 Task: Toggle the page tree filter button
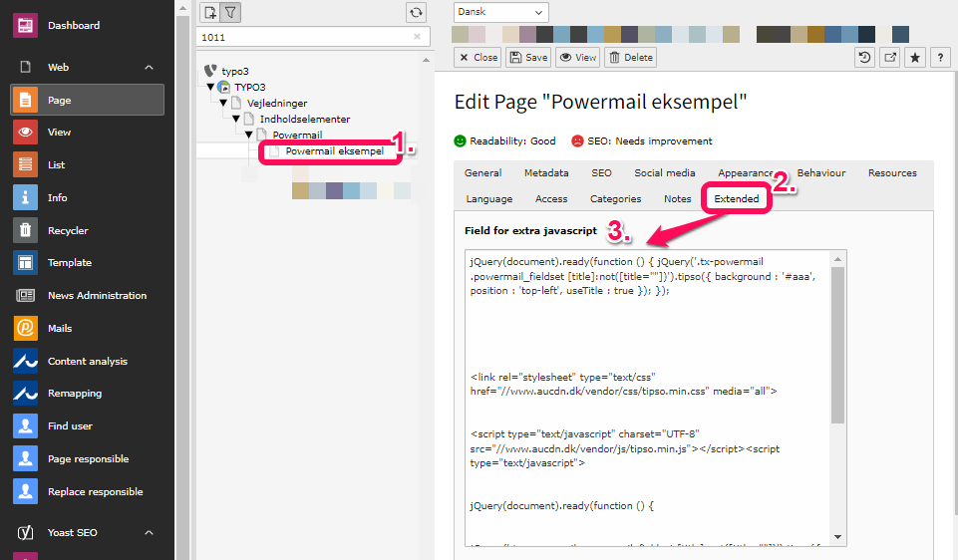pyautogui.click(x=230, y=12)
